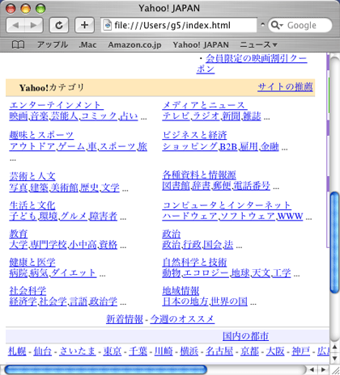Follow the エンターテインメント category link
This screenshot has width=340, height=375.
(x=57, y=105)
